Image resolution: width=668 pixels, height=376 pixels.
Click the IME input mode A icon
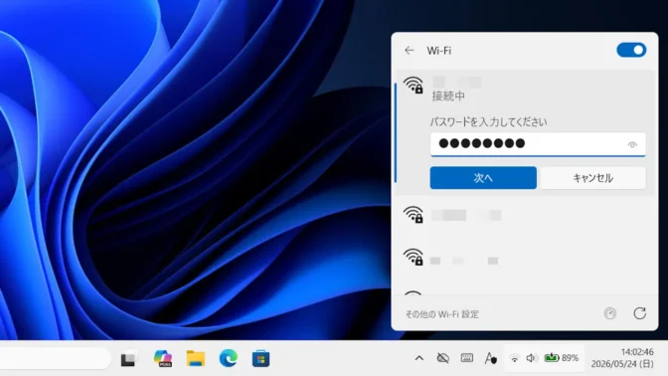tap(490, 358)
